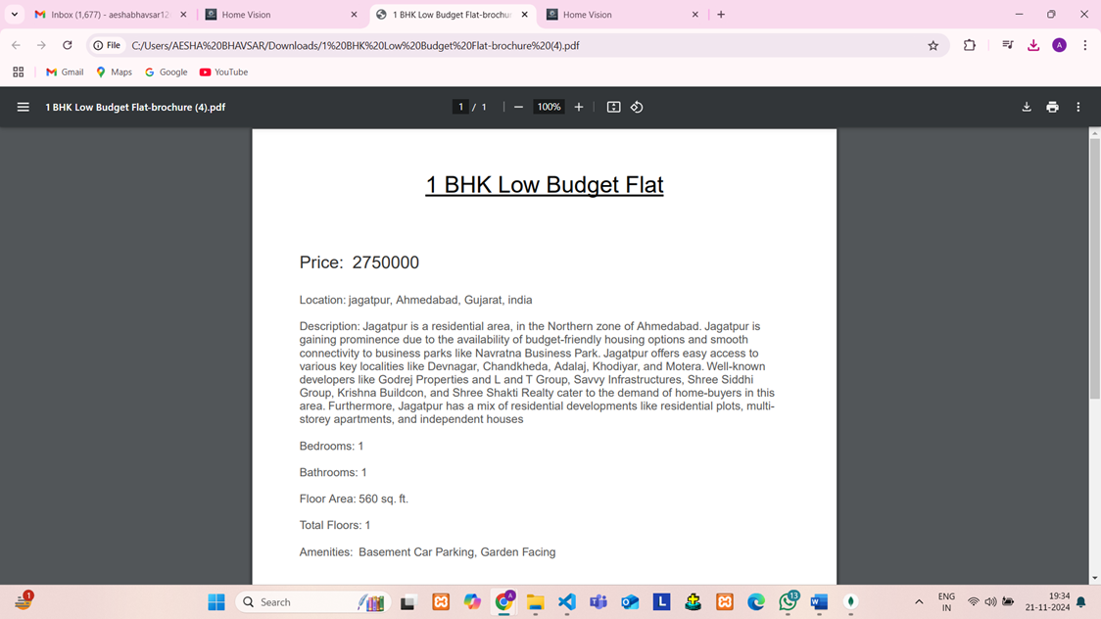Image resolution: width=1101 pixels, height=619 pixels.
Task: Download the PDF file
Action: 1027,107
